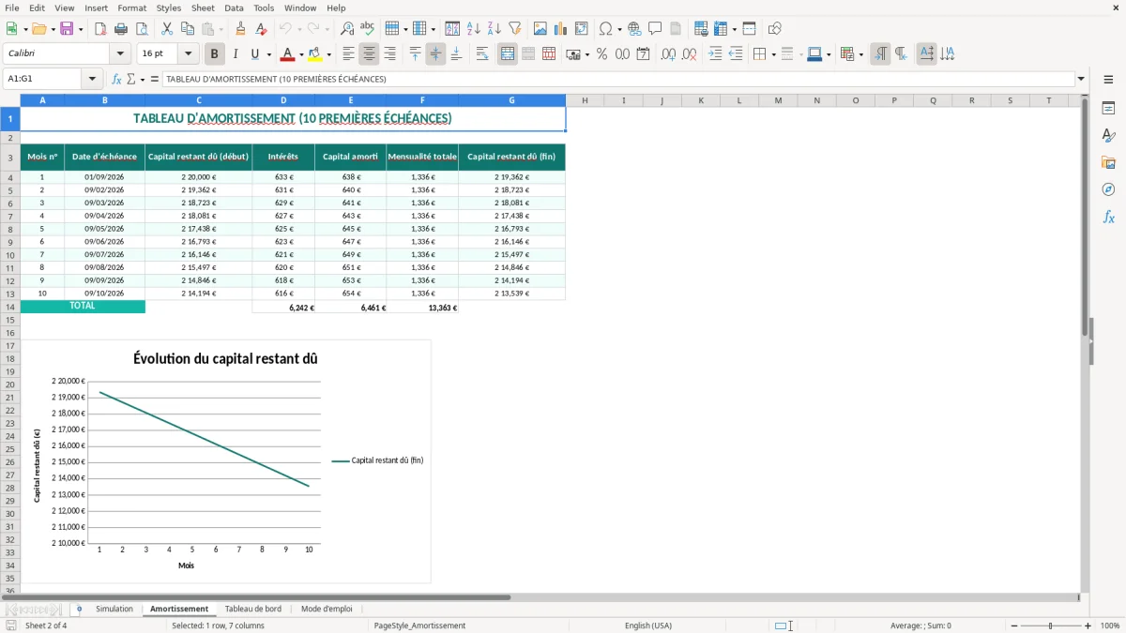Click Sort Descending icon

(495, 29)
